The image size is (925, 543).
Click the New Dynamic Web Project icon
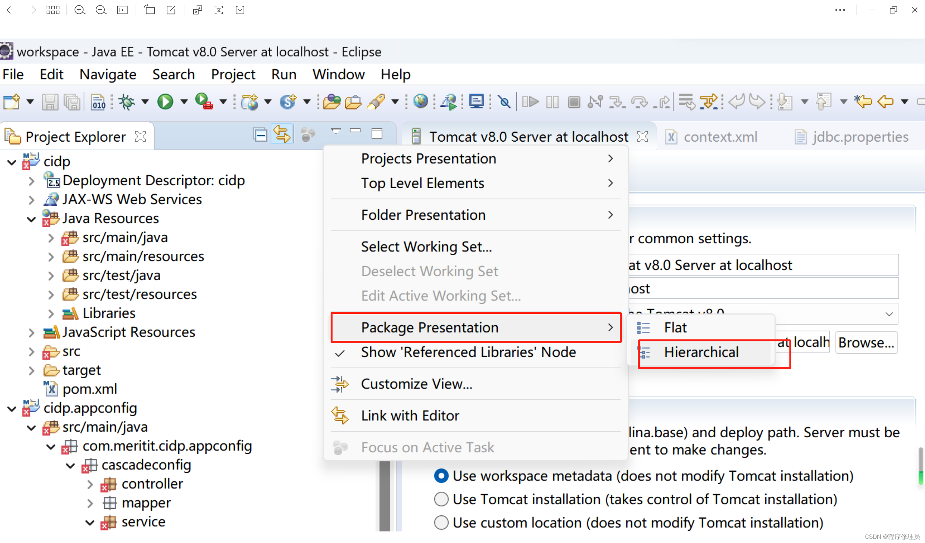pos(250,102)
